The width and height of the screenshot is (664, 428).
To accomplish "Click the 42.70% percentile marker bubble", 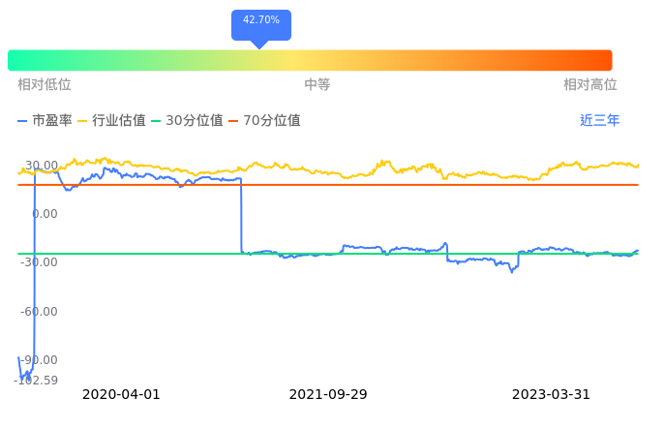I will [260, 21].
